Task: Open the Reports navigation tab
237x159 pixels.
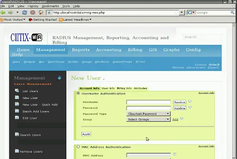Action: click(x=81, y=50)
